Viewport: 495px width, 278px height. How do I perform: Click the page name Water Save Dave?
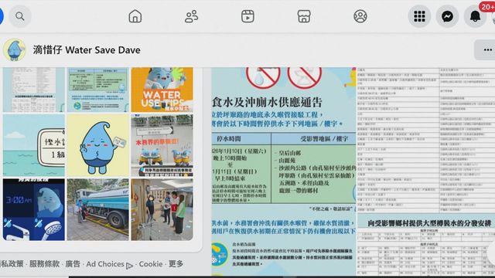[x=87, y=49]
